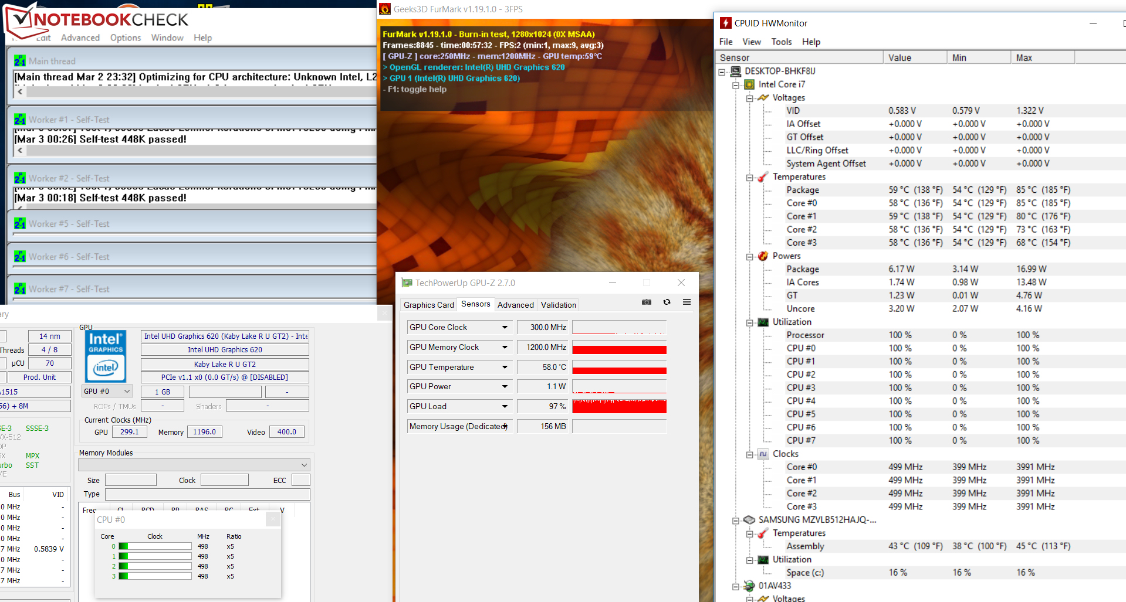The height and width of the screenshot is (602, 1126).
Task: Collapse the SAMSUNG MZVLB512HAJQ drive node
Action: [x=736, y=521]
